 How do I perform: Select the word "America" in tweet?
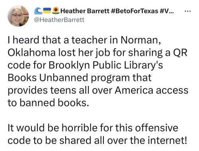tap(134, 90)
